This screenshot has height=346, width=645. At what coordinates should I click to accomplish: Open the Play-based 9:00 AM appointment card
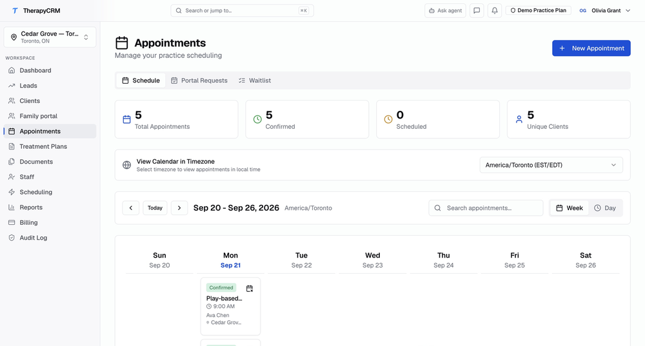pos(230,306)
